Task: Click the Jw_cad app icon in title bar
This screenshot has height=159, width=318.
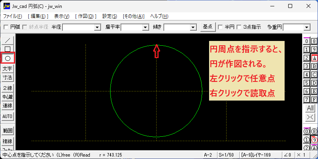Action: 7,6
